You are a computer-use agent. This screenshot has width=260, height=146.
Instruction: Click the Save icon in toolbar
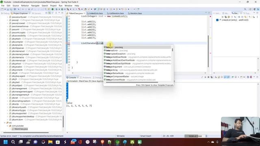(8, 9)
